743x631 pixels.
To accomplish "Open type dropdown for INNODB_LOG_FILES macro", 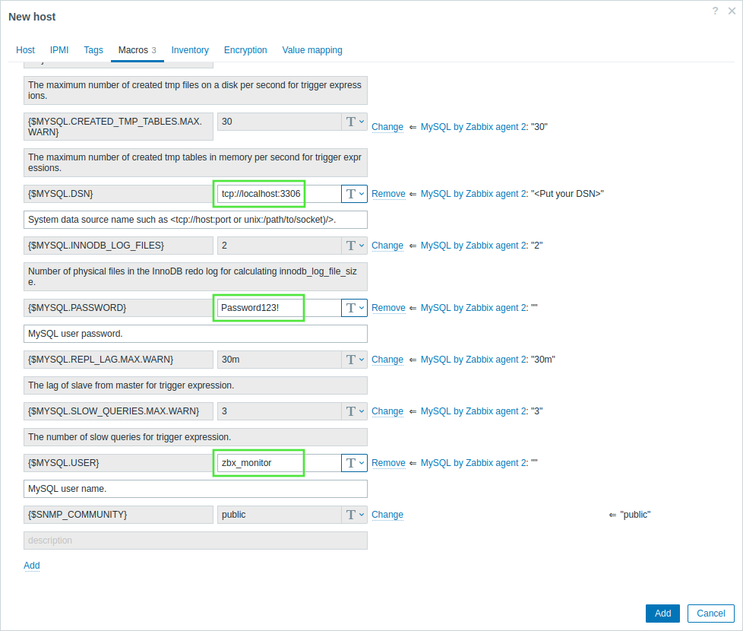I will [355, 245].
